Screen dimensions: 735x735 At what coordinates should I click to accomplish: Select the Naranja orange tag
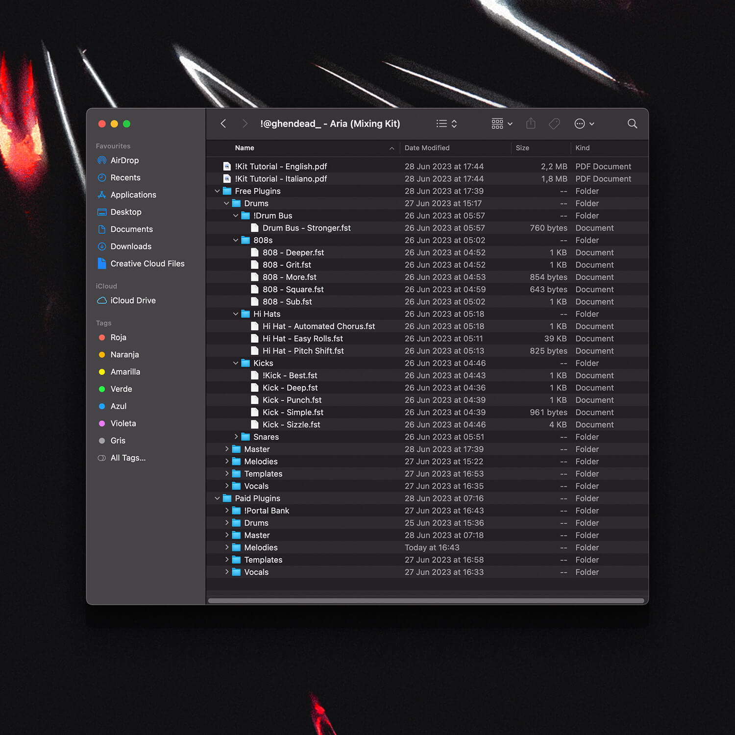124,354
